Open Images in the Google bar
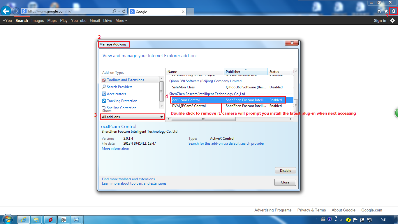The height and width of the screenshot is (224, 398). click(x=38, y=20)
